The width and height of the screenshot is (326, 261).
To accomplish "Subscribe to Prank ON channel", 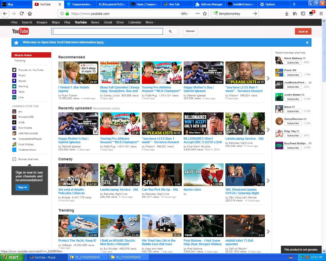I will [x=293, y=75].
